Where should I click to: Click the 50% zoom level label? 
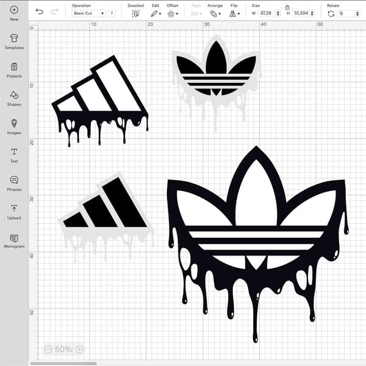tap(63, 350)
